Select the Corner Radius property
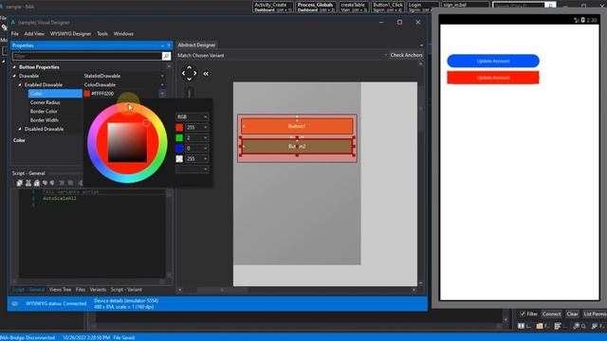 pyautogui.click(x=45, y=102)
